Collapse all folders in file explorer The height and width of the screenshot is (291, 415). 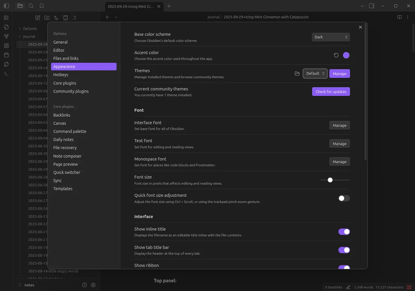(75, 18)
